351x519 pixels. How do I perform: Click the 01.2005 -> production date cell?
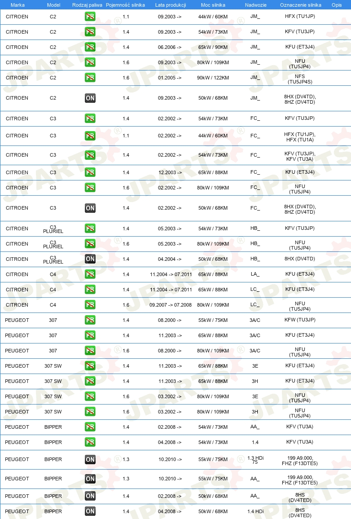click(x=170, y=78)
